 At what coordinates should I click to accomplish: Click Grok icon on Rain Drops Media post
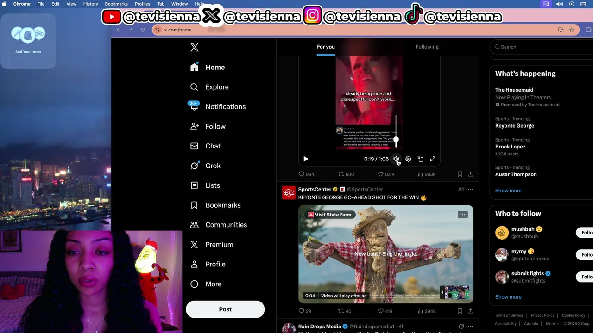point(461,327)
